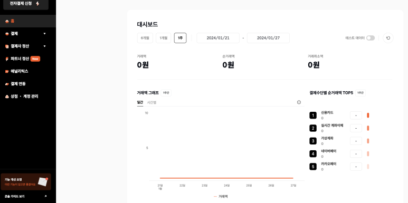Click the 네이버페이 label in TOP5
Image resolution: width=408 pixels, height=203 pixels.
[x=329, y=151]
